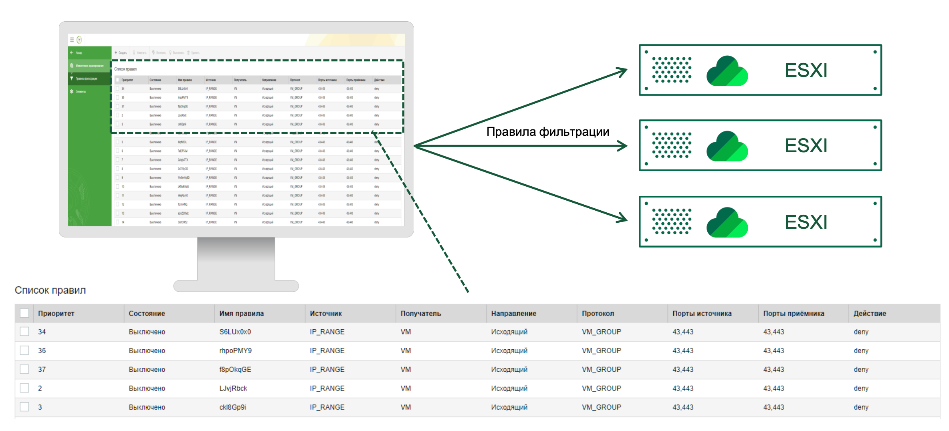Select Правила фильтрации in the green sidebar
Viewport: 949px width, 431px height.
click(90, 79)
